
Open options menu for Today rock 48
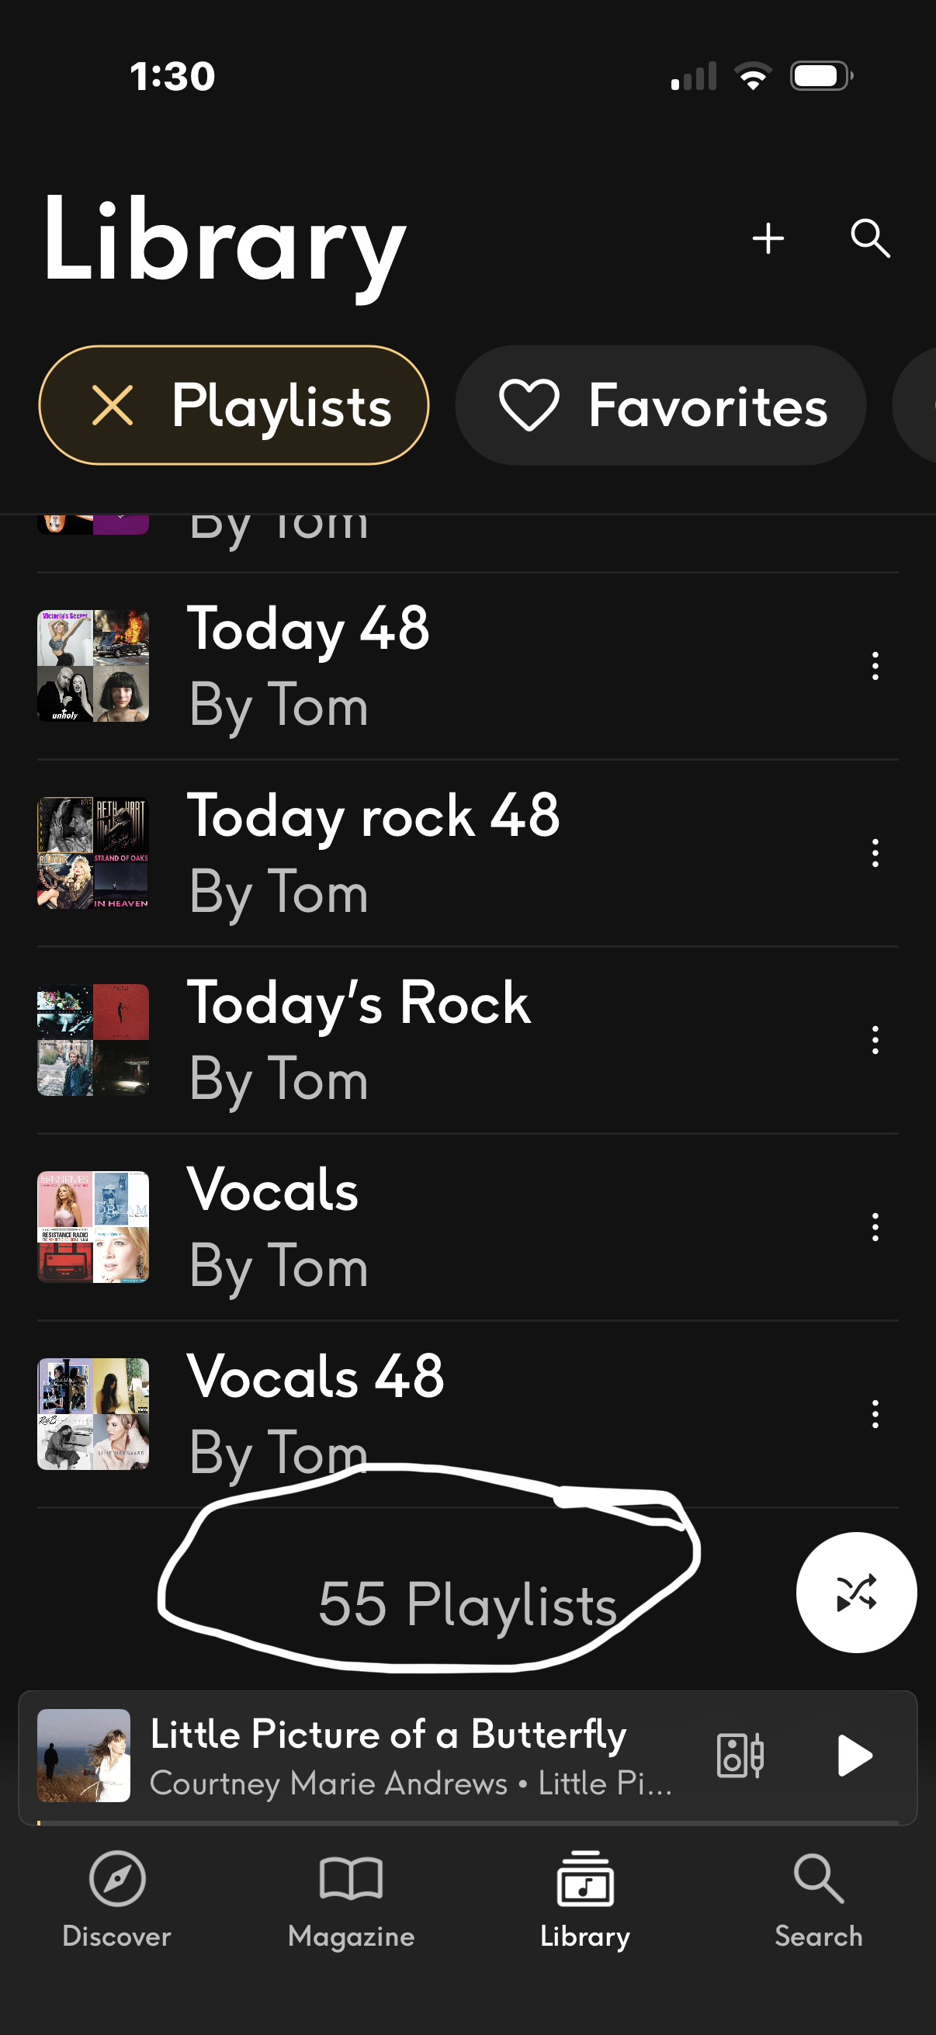(x=875, y=853)
